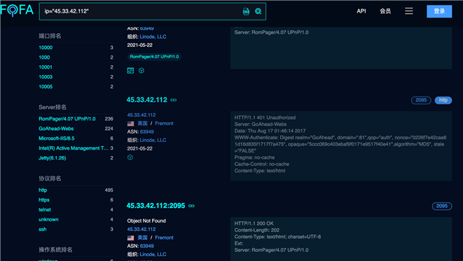Viewport: 463px width, 261px height.
Task: Click the Object Not Found title
Action: click(146, 220)
